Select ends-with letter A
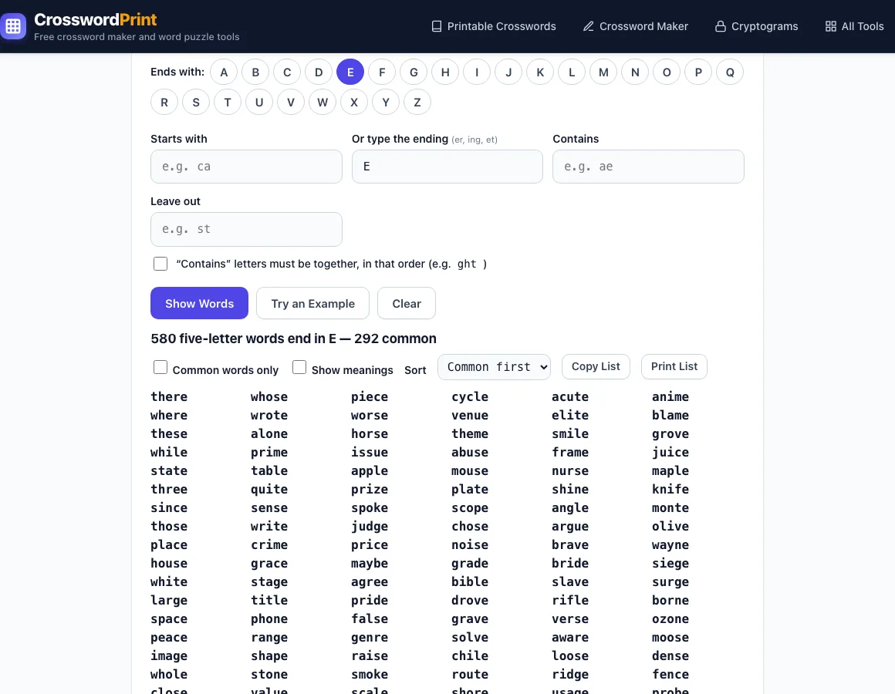Viewport: 895px width, 694px height. (224, 72)
